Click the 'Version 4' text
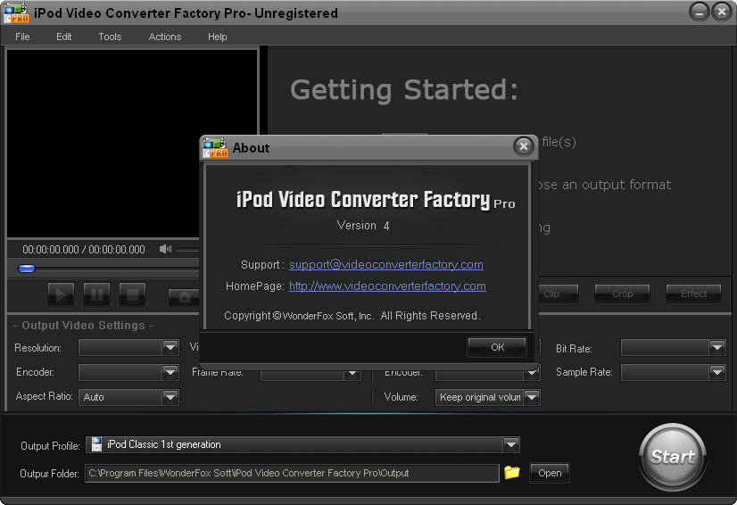Viewport: 737px width, 505px height. 363,226
